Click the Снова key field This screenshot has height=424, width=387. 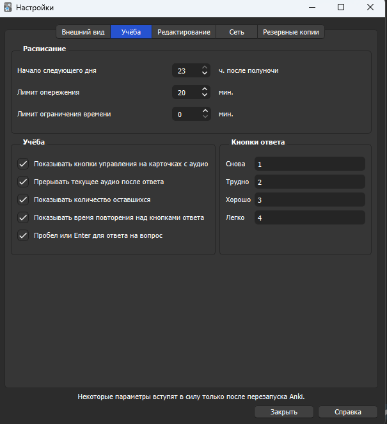[x=310, y=164]
